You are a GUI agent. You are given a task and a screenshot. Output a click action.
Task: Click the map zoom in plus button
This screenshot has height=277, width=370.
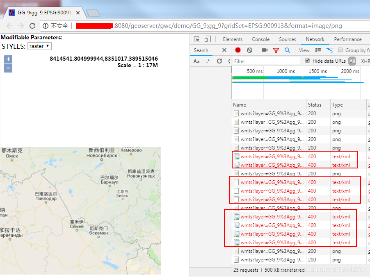[x=8, y=59]
